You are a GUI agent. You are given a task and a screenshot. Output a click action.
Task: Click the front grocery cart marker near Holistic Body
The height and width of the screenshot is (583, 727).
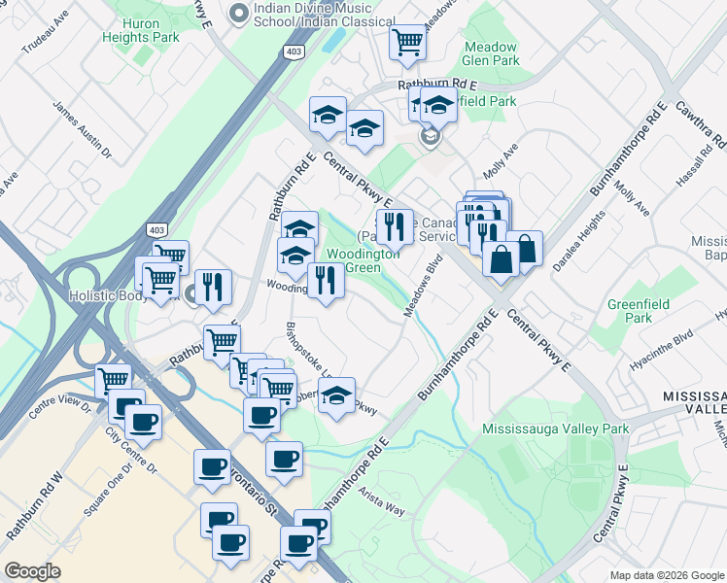point(161,282)
